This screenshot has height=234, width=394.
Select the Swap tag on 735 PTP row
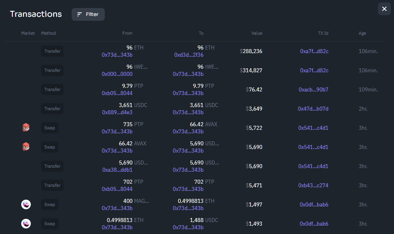click(x=50, y=128)
